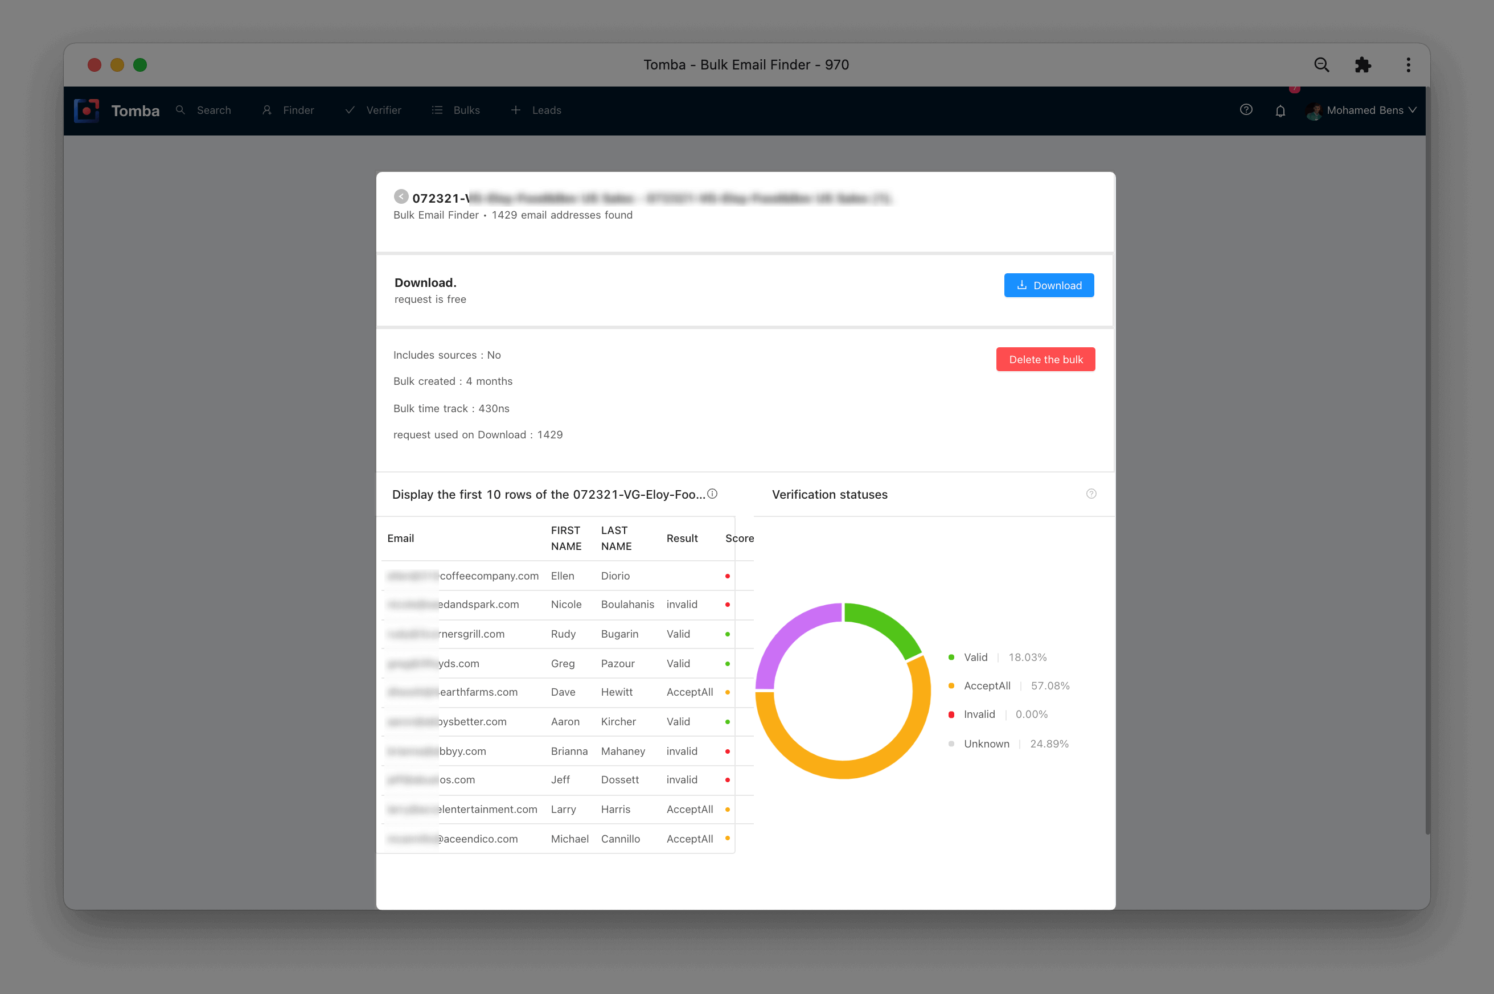Click the Email column header
Viewport: 1494px width, 994px height.
click(x=401, y=538)
